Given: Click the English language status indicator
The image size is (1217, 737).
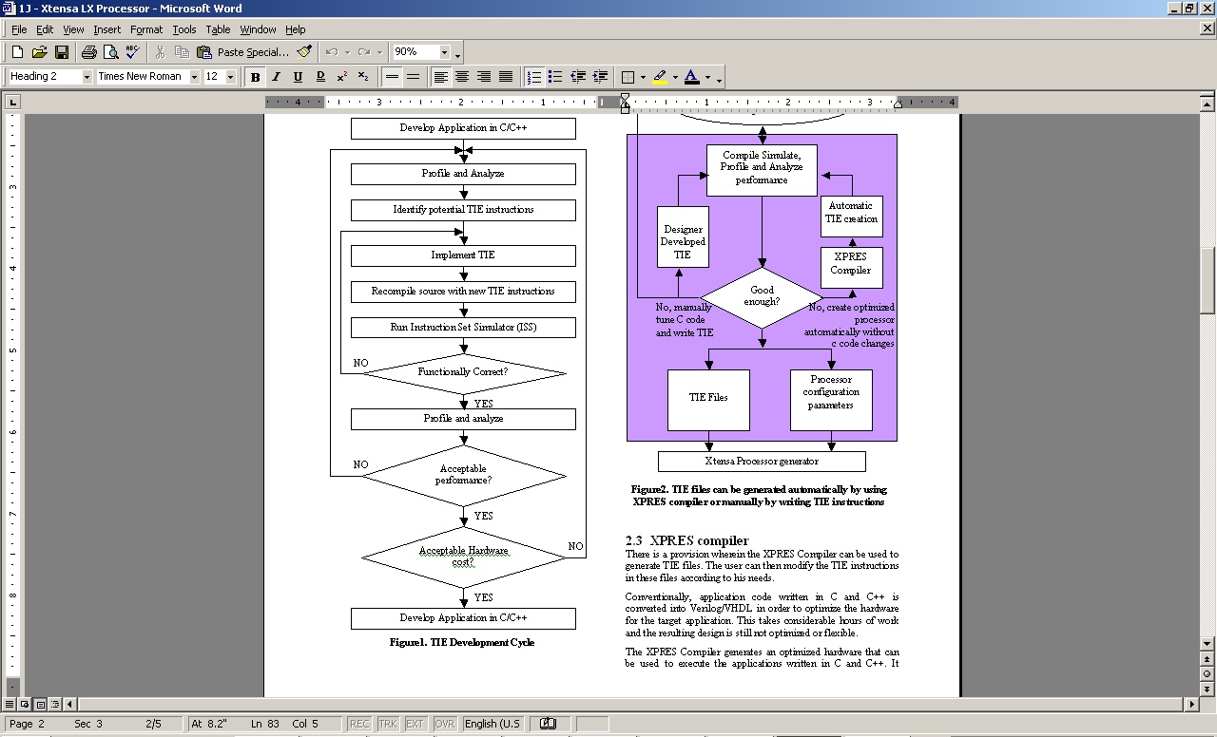Looking at the screenshot, I should [x=493, y=724].
